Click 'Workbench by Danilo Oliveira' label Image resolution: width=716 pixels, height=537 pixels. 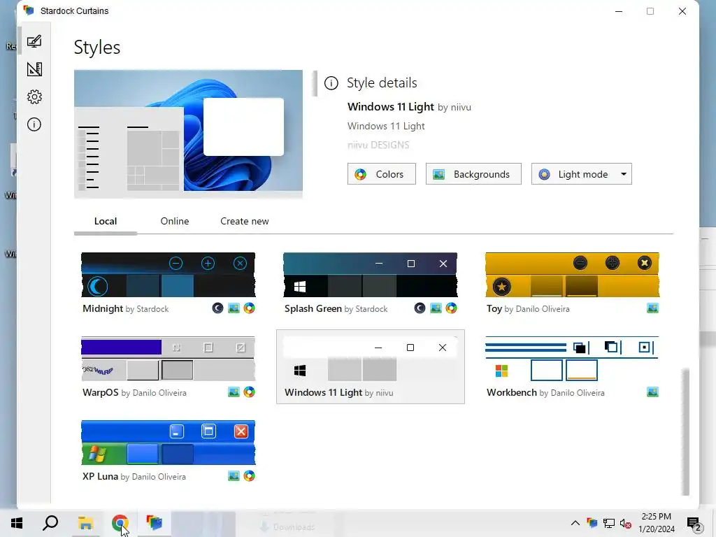[x=545, y=393]
